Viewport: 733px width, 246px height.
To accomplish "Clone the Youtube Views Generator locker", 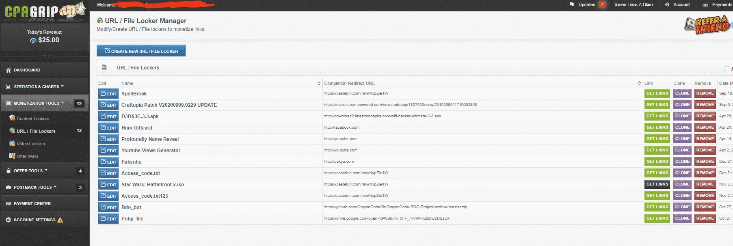I will tap(682, 150).
